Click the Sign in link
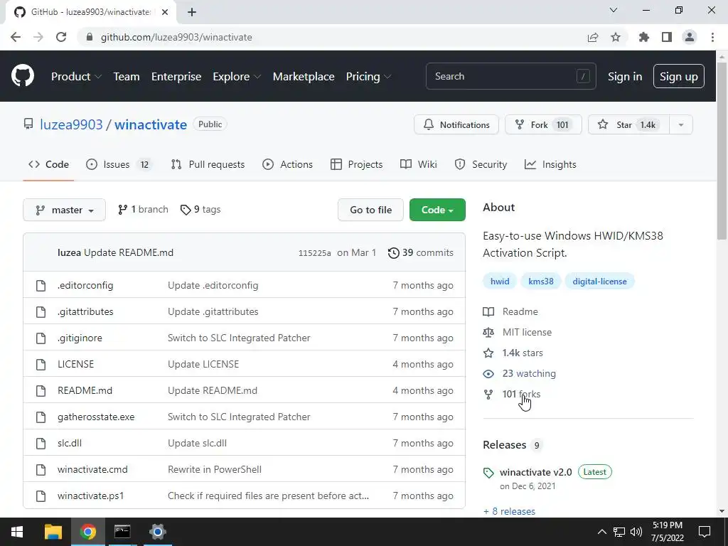Image resolution: width=728 pixels, height=546 pixels. tap(625, 77)
